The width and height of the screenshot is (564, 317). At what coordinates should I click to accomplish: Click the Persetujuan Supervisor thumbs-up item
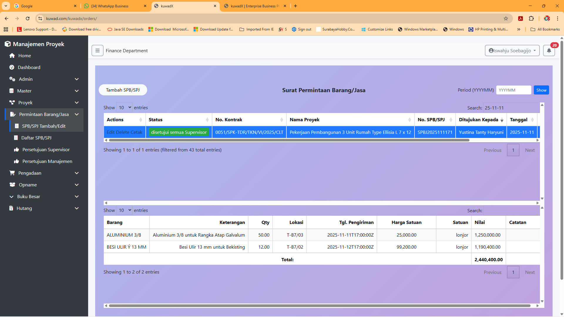point(46,150)
